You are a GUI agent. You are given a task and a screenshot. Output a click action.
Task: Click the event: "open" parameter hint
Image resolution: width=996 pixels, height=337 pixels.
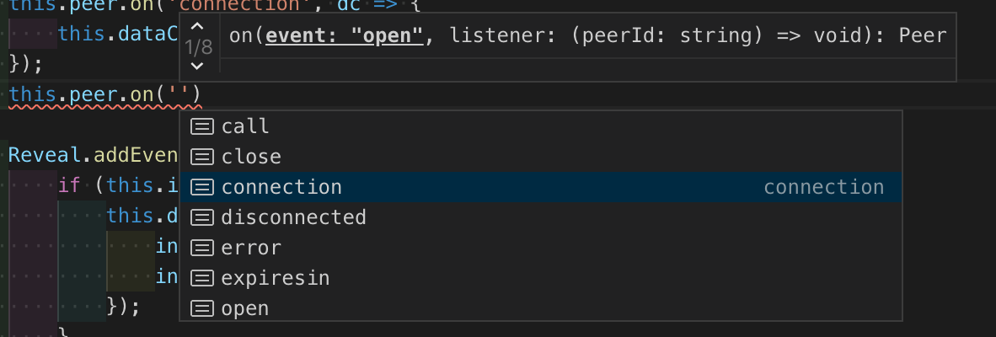pyautogui.click(x=345, y=35)
